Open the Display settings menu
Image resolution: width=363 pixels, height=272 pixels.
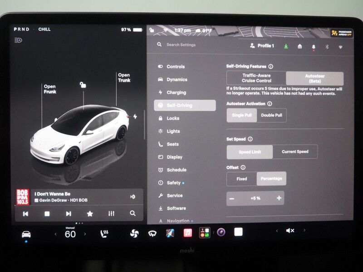[x=170, y=157]
